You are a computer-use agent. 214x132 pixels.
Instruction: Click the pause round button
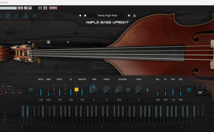point(6,93)
